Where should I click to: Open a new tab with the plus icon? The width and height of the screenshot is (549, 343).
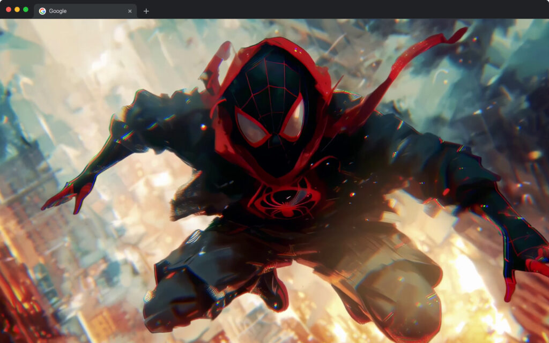click(145, 10)
